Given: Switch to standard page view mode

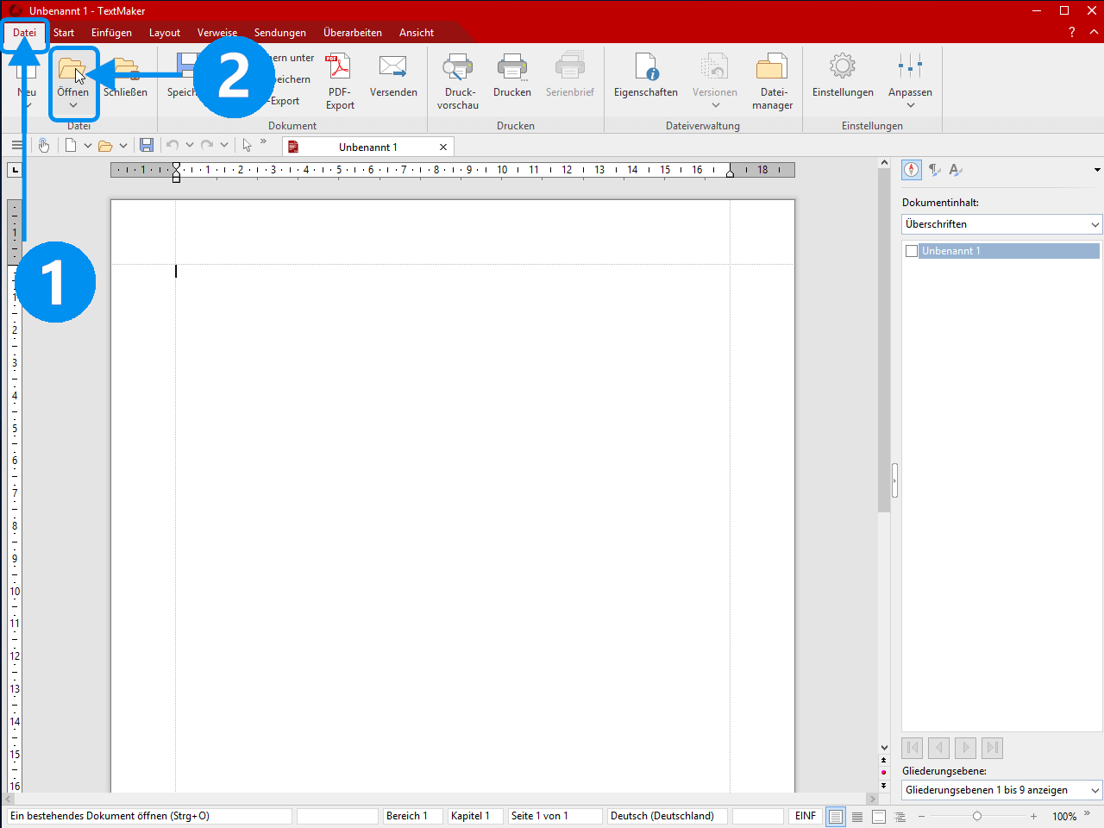Looking at the screenshot, I should click(x=836, y=817).
